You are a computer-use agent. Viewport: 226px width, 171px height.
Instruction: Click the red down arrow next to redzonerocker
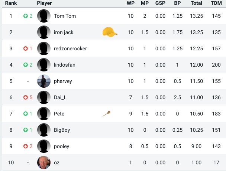coord(26,48)
